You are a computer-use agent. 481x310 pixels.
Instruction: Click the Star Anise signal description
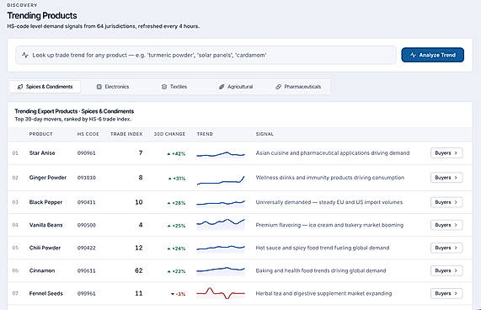coord(333,153)
